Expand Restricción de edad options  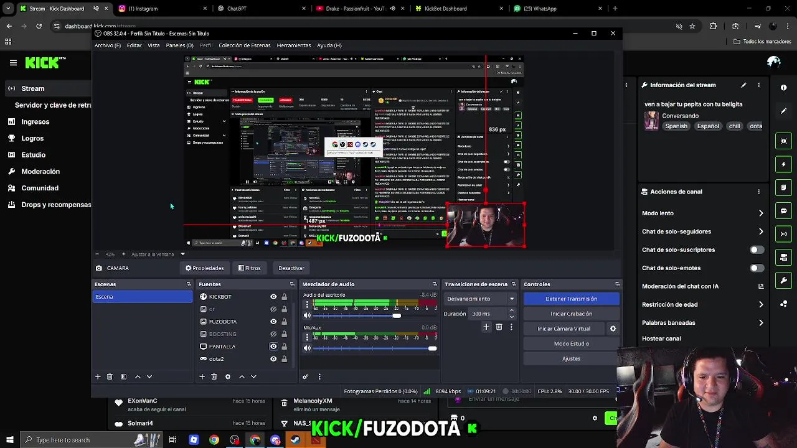[761, 304]
